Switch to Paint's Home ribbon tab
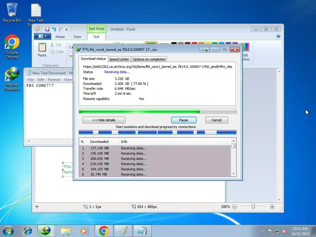The image size is (316, 237). [60, 37]
